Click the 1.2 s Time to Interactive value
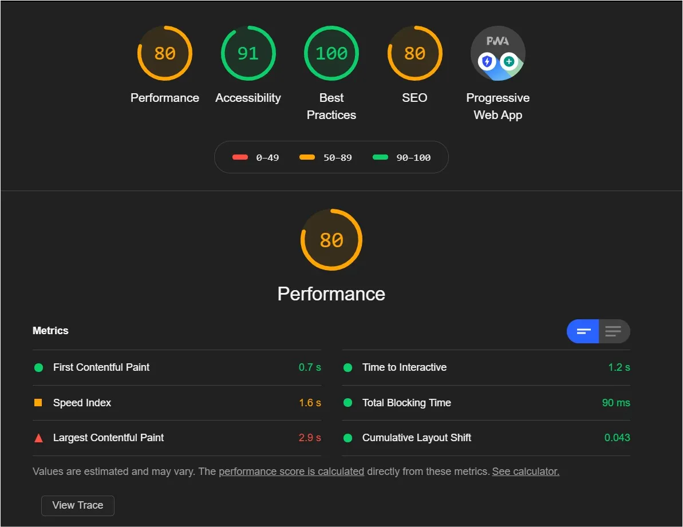The width and height of the screenshot is (683, 527). (x=619, y=367)
